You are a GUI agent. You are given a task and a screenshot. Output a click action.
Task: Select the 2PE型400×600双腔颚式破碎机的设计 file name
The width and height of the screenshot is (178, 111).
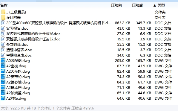58,23
